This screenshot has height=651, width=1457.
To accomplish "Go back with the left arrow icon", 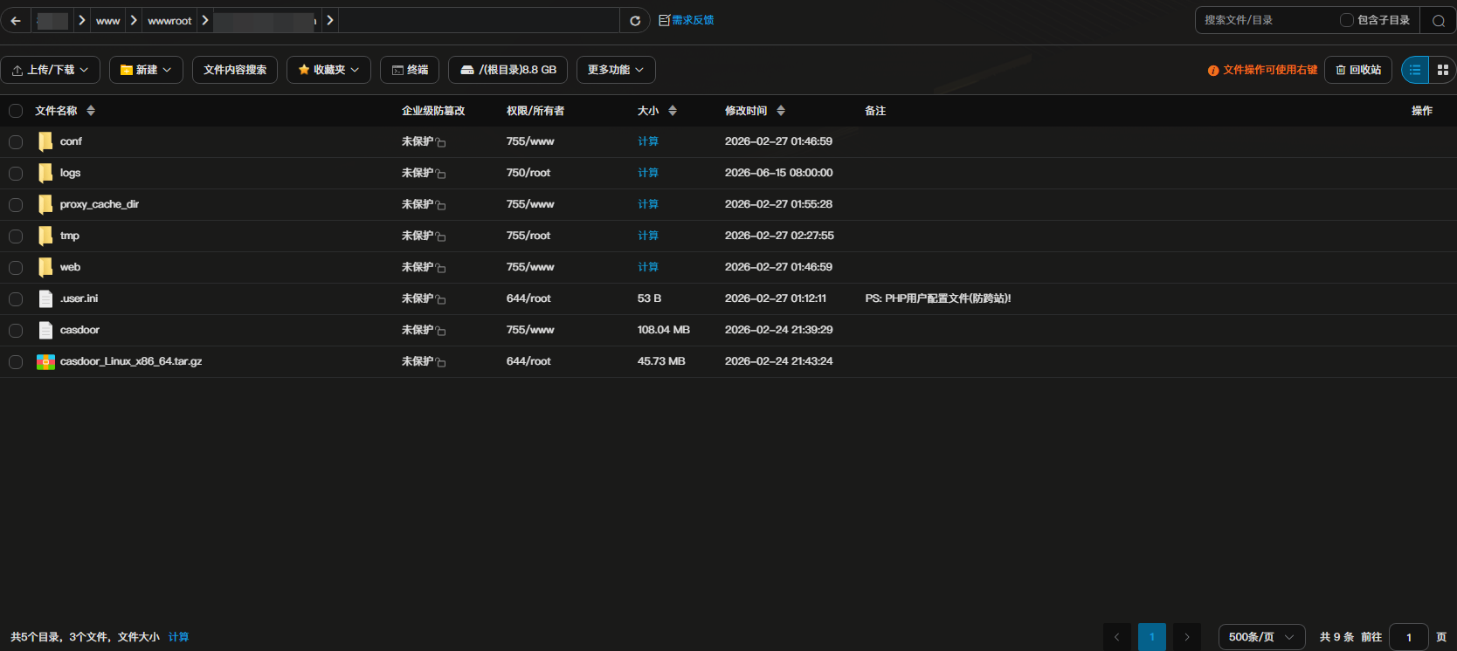I will pos(16,20).
